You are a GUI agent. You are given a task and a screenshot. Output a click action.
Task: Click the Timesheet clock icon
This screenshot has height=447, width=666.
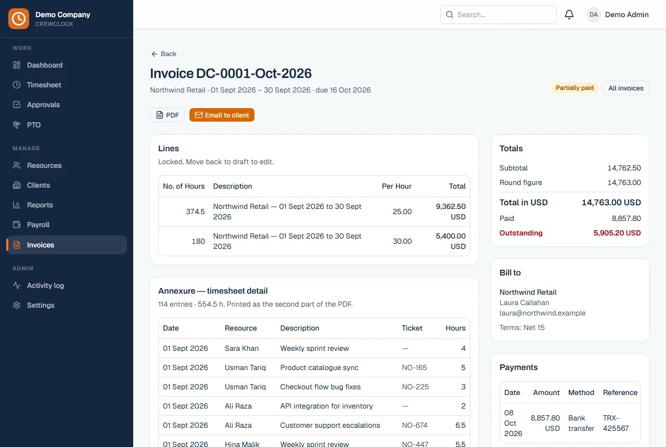(17, 85)
